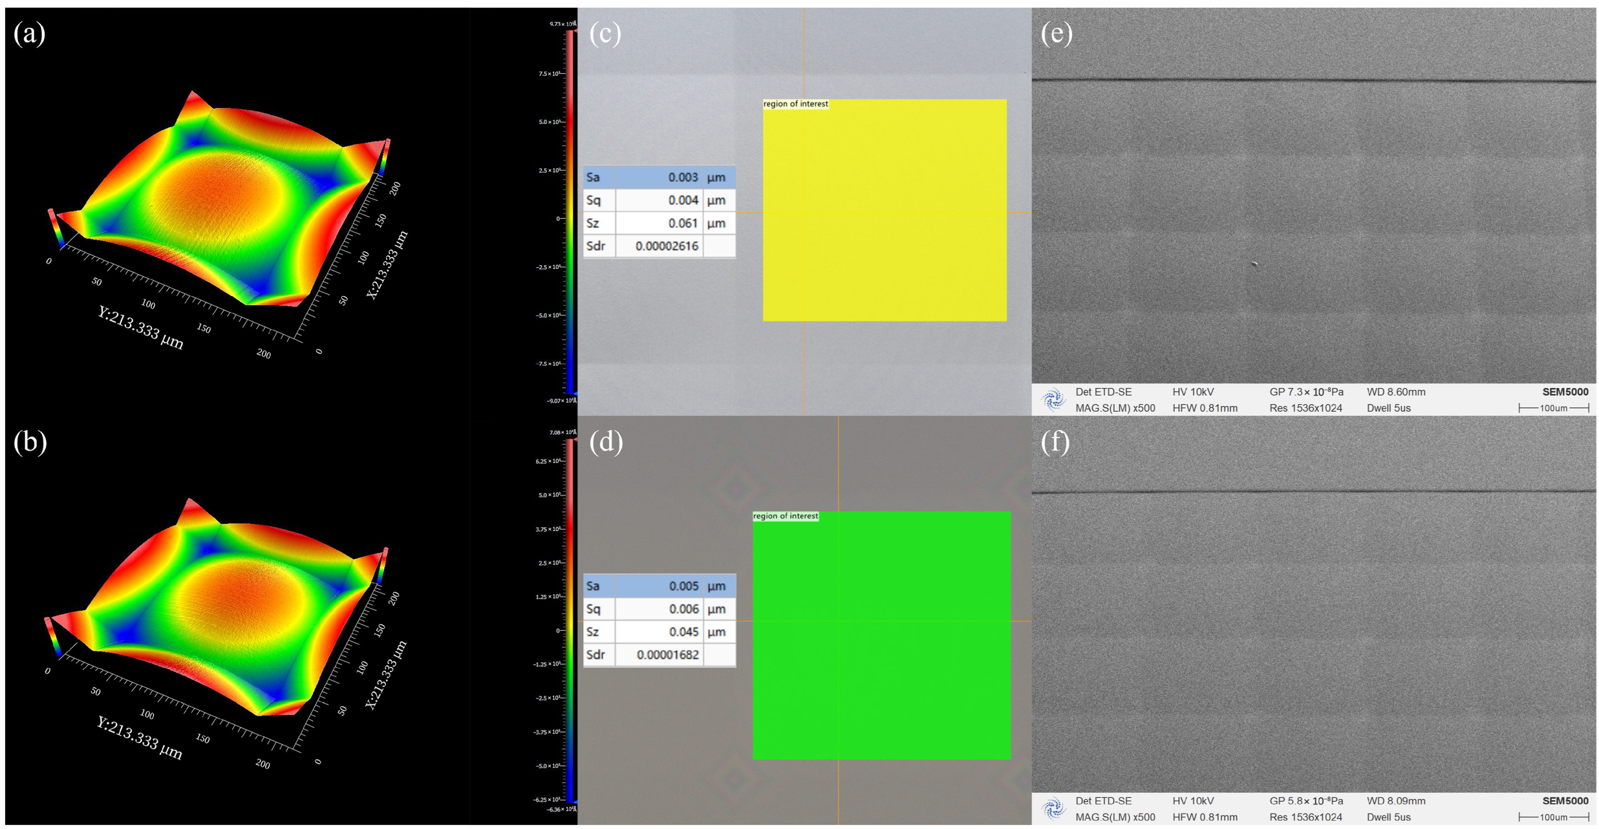Screen dimensions: 1599x829
Task: Click the small bright particle in SEM image (e)
Action: [x=1254, y=264]
